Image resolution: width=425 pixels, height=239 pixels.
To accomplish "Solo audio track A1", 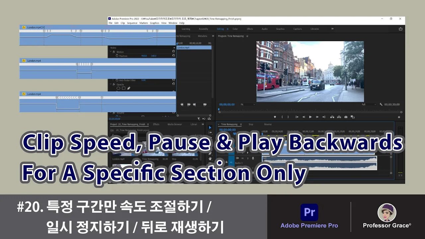I will click(x=248, y=158).
